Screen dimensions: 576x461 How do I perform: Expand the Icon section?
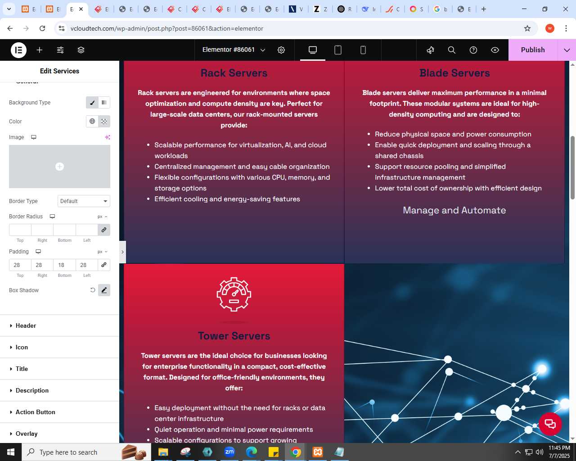[x=59, y=347]
